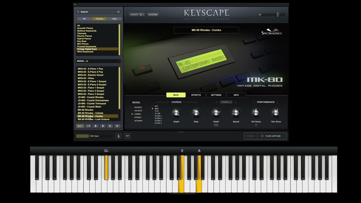Select patch MK-80 Rhodes - Lush Octavia

point(93,119)
